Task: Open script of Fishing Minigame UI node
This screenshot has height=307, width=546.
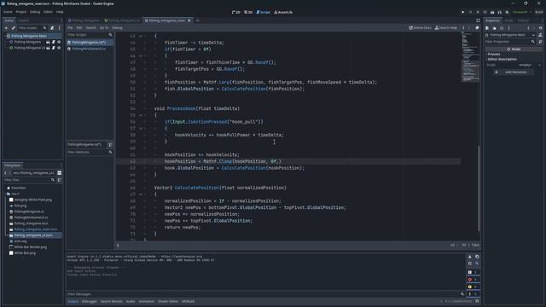Action: coord(53,48)
